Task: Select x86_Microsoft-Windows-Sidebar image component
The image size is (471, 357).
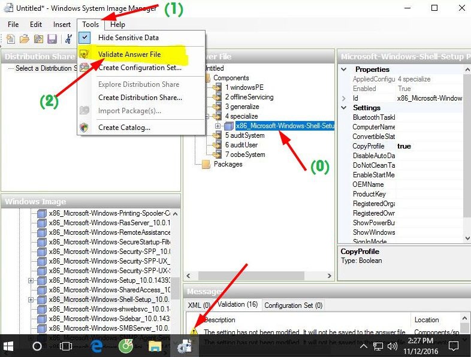Action: 109,319
